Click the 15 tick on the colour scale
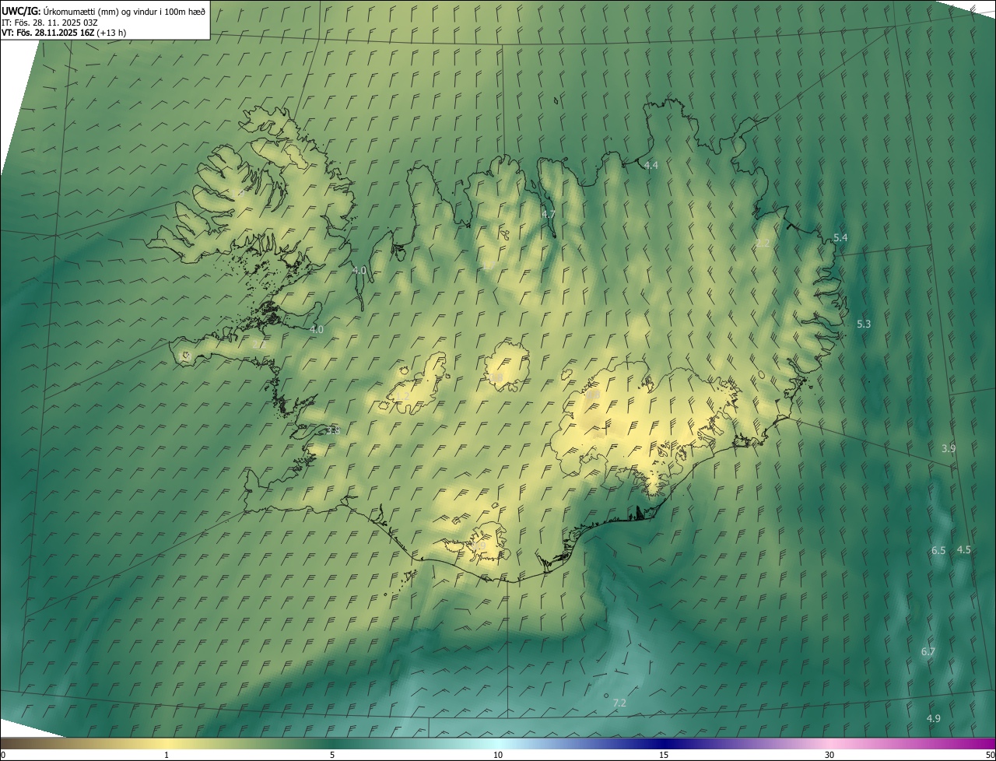The width and height of the screenshot is (996, 761). (x=664, y=756)
